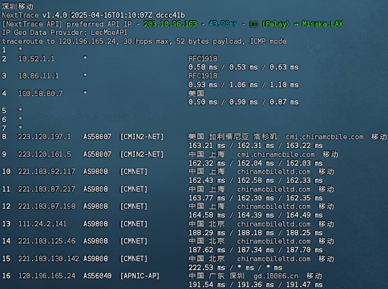Click [CMIN2-NET] on hop 8 row

(x=142, y=137)
